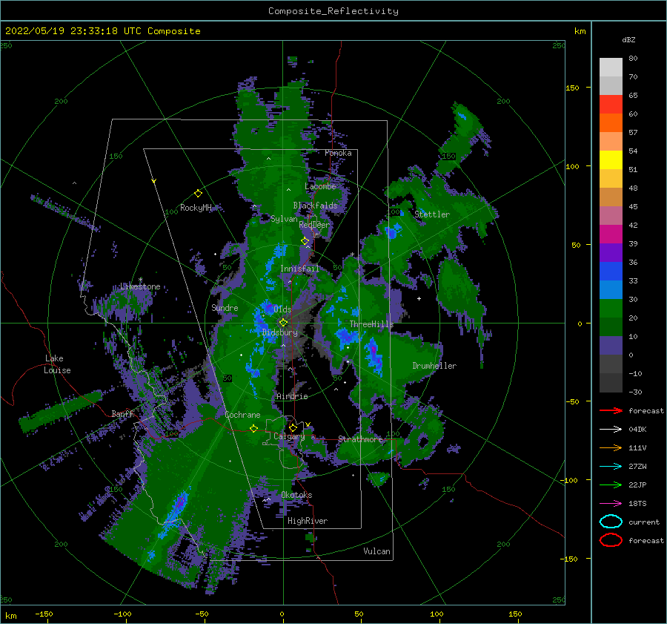The height and width of the screenshot is (624, 667).
Task: Click the Strathmore label
Action: coord(360,439)
